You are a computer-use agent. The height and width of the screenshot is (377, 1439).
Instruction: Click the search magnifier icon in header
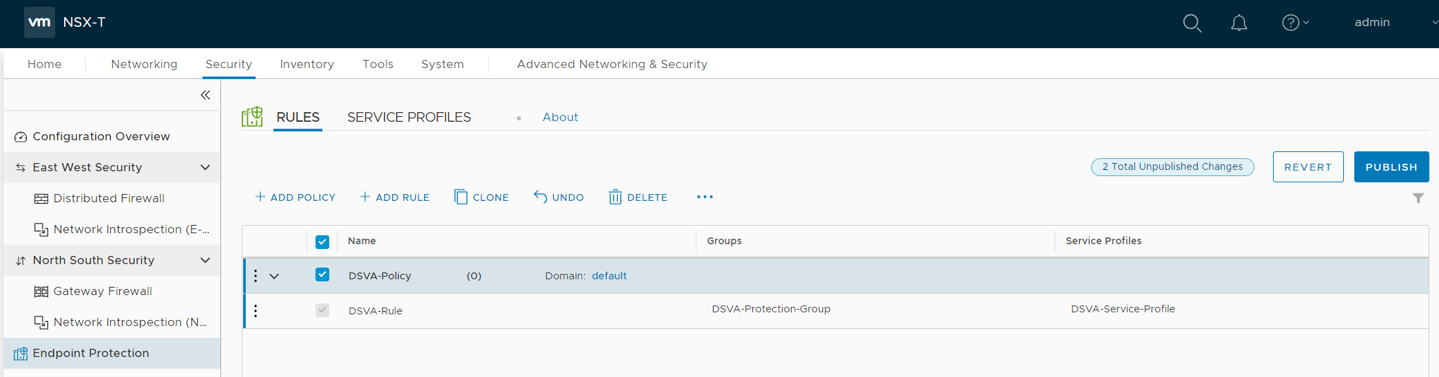pyautogui.click(x=1192, y=23)
